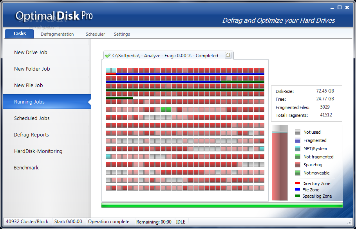The image size is (356, 229).
Task: Select Running Jobs in sidebar
Action: coord(47,102)
